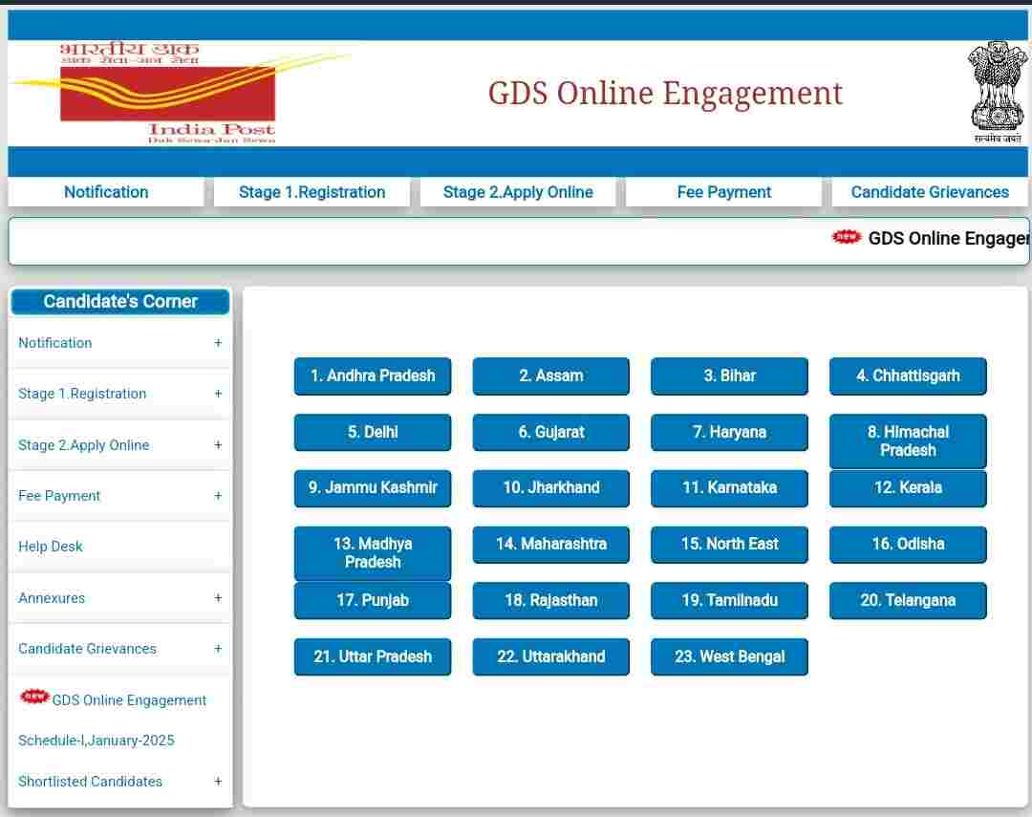Image resolution: width=1032 pixels, height=817 pixels.
Task: Click Annexures text in sidebar
Action: (52, 598)
